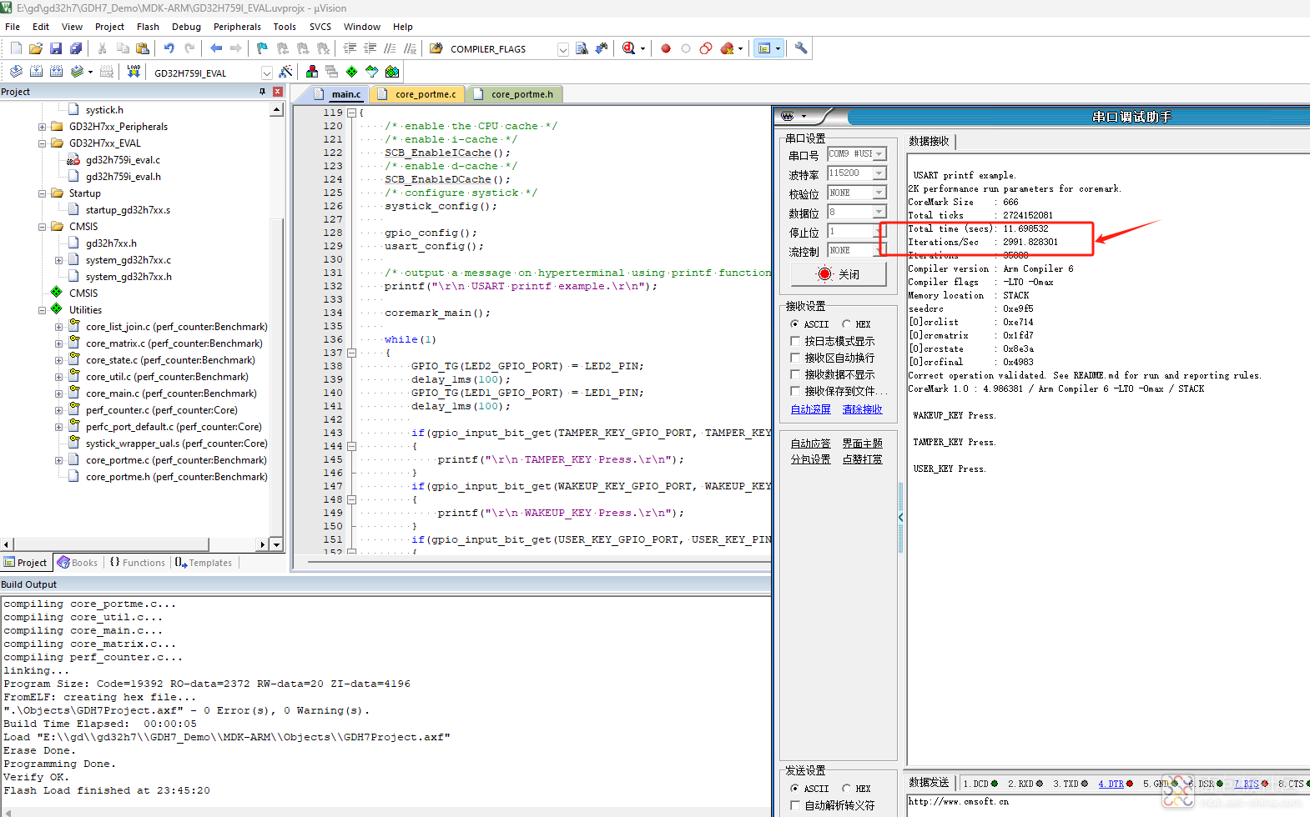Screen dimensions: 1310x817
Task: Click the Translate current file icon
Action: pyautogui.click(x=16, y=72)
